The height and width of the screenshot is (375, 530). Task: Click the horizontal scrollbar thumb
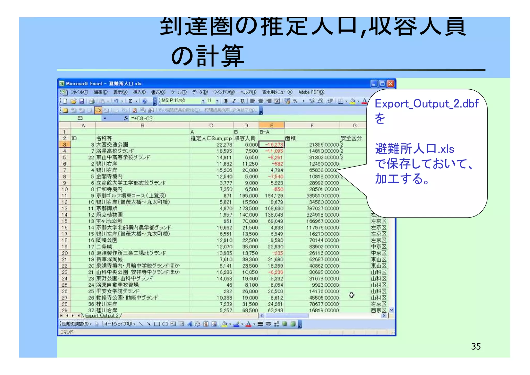click(287, 316)
